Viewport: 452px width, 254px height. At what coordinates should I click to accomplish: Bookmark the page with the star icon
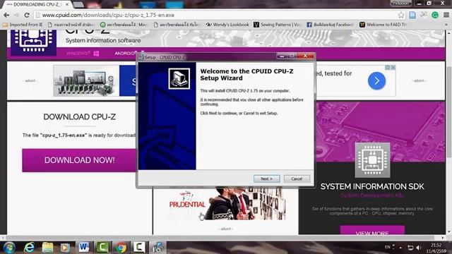[400, 15]
